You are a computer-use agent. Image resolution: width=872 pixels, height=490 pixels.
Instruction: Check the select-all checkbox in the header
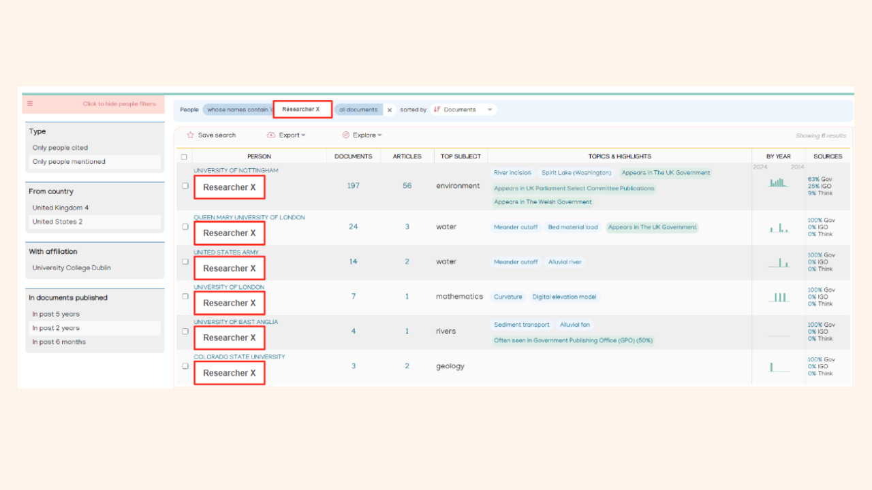(185, 156)
